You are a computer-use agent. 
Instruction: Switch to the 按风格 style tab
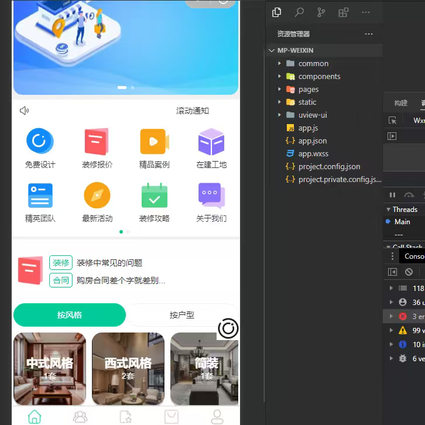click(x=70, y=315)
